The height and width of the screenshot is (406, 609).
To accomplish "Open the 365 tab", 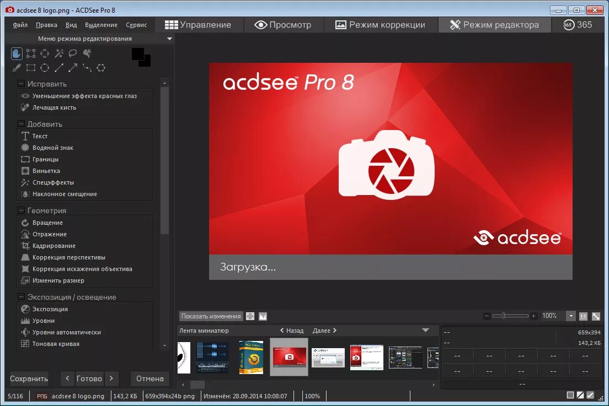I will tap(578, 25).
